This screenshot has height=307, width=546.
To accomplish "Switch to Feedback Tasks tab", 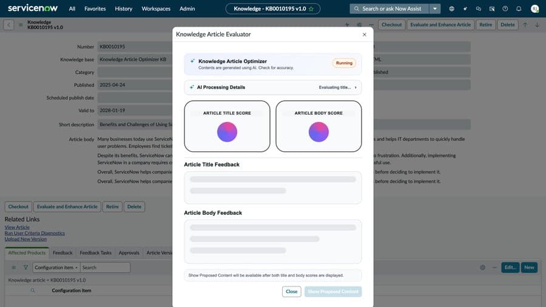I will point(95,253).
